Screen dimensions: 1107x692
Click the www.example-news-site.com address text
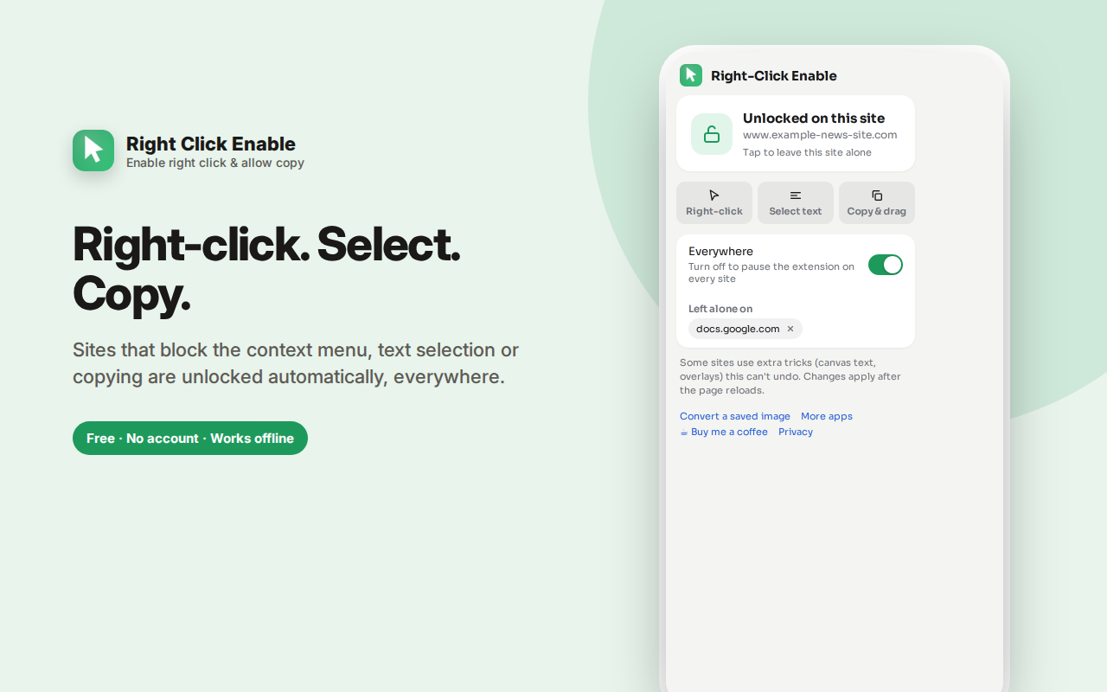tap(820, 135)
